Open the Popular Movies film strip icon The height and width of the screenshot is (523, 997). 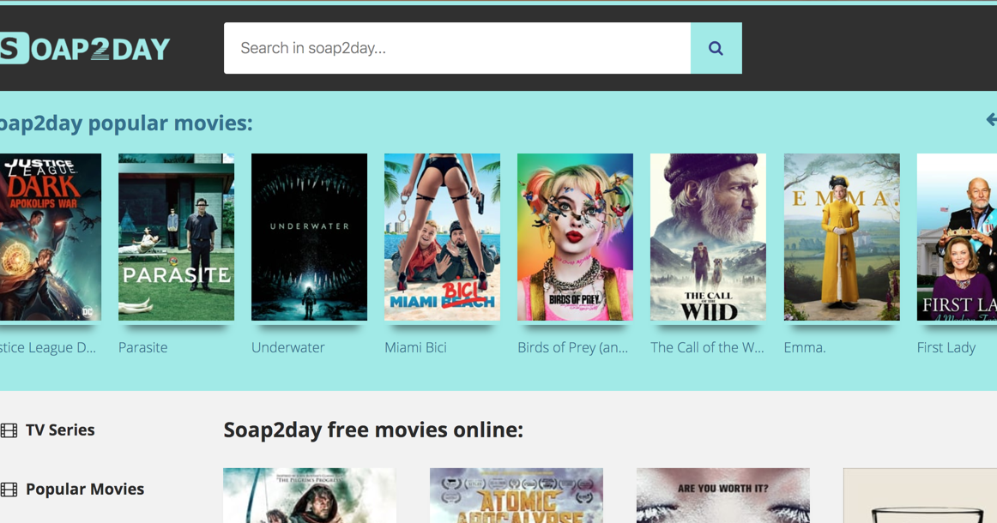click(9, 490)
